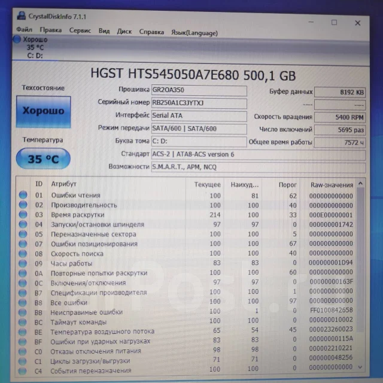Click raw value 000023260023
Viewport: 383px width, 383px height.
click(x=331, y=329)
